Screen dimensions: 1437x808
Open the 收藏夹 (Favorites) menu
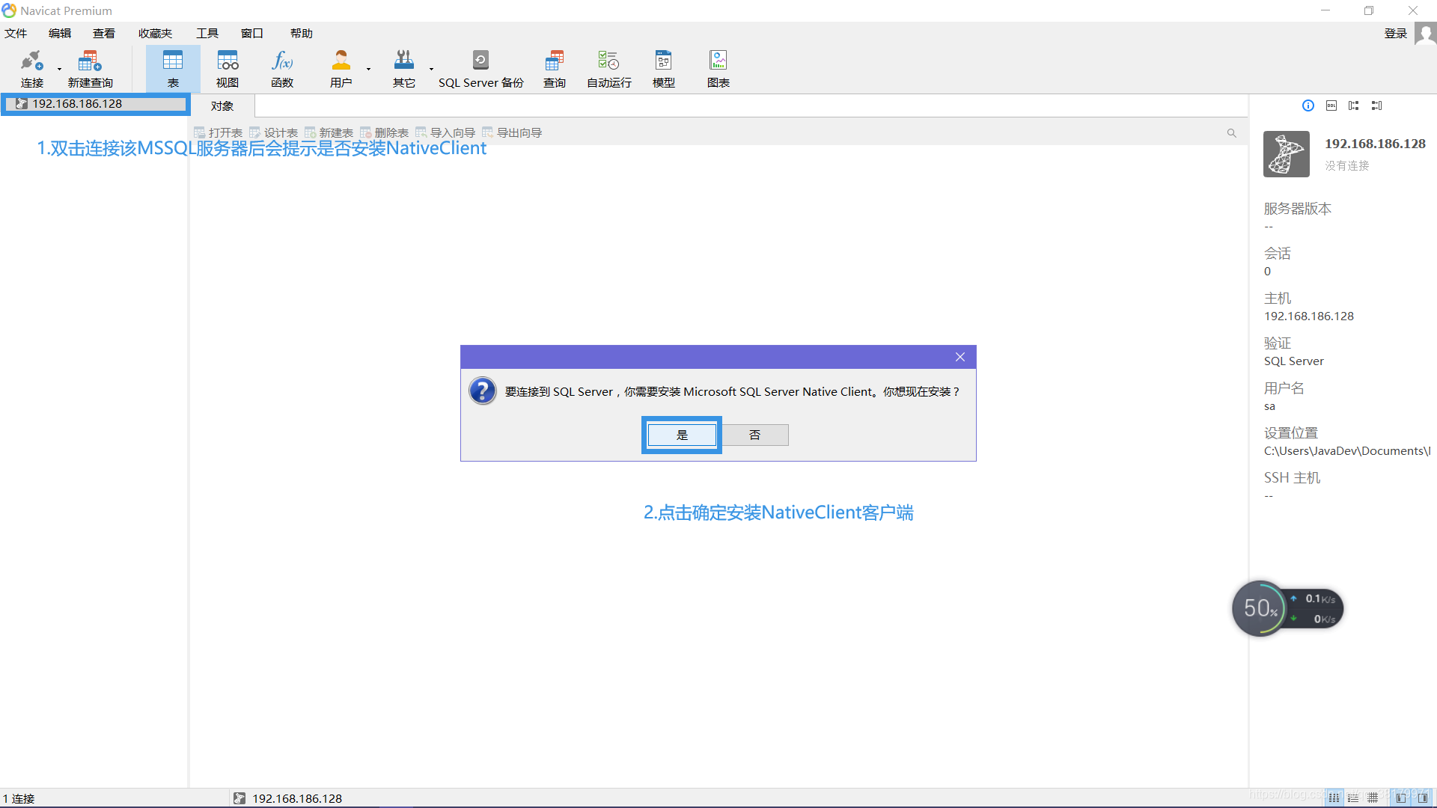click(x=155, y=34)
